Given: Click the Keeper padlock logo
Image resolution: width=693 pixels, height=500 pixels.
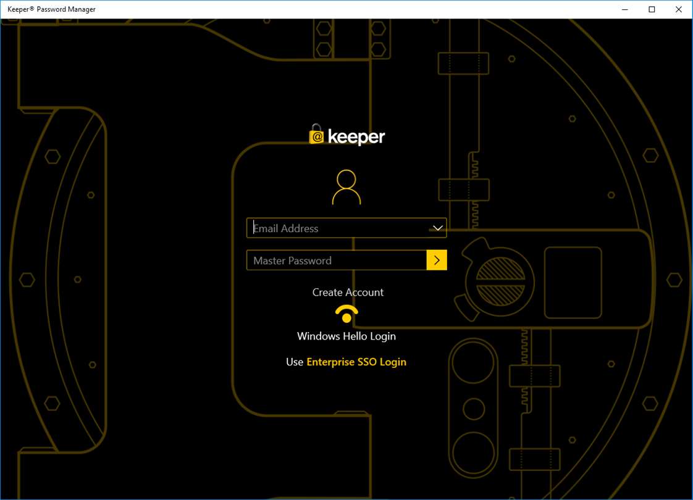Looking at the screenshot, I should click(316, 135).
